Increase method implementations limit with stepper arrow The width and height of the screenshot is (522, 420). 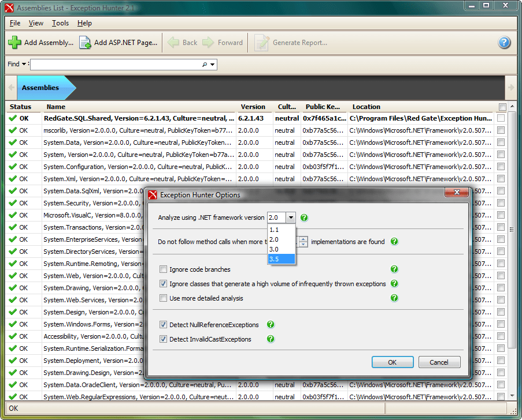click(x=303, y=240)
